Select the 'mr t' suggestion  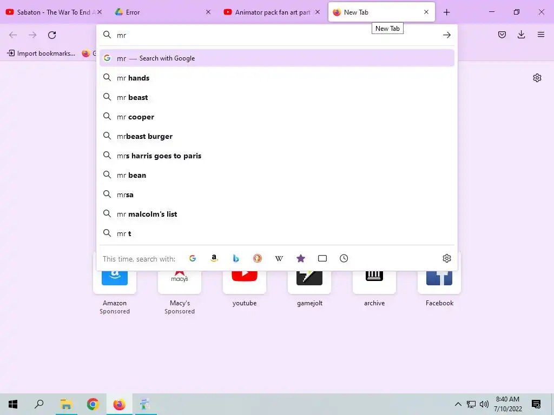coord(277,233)
